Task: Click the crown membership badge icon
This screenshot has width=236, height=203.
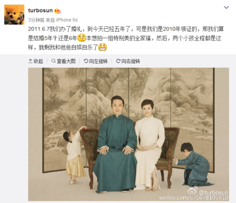Action: (x=58, y=11)
